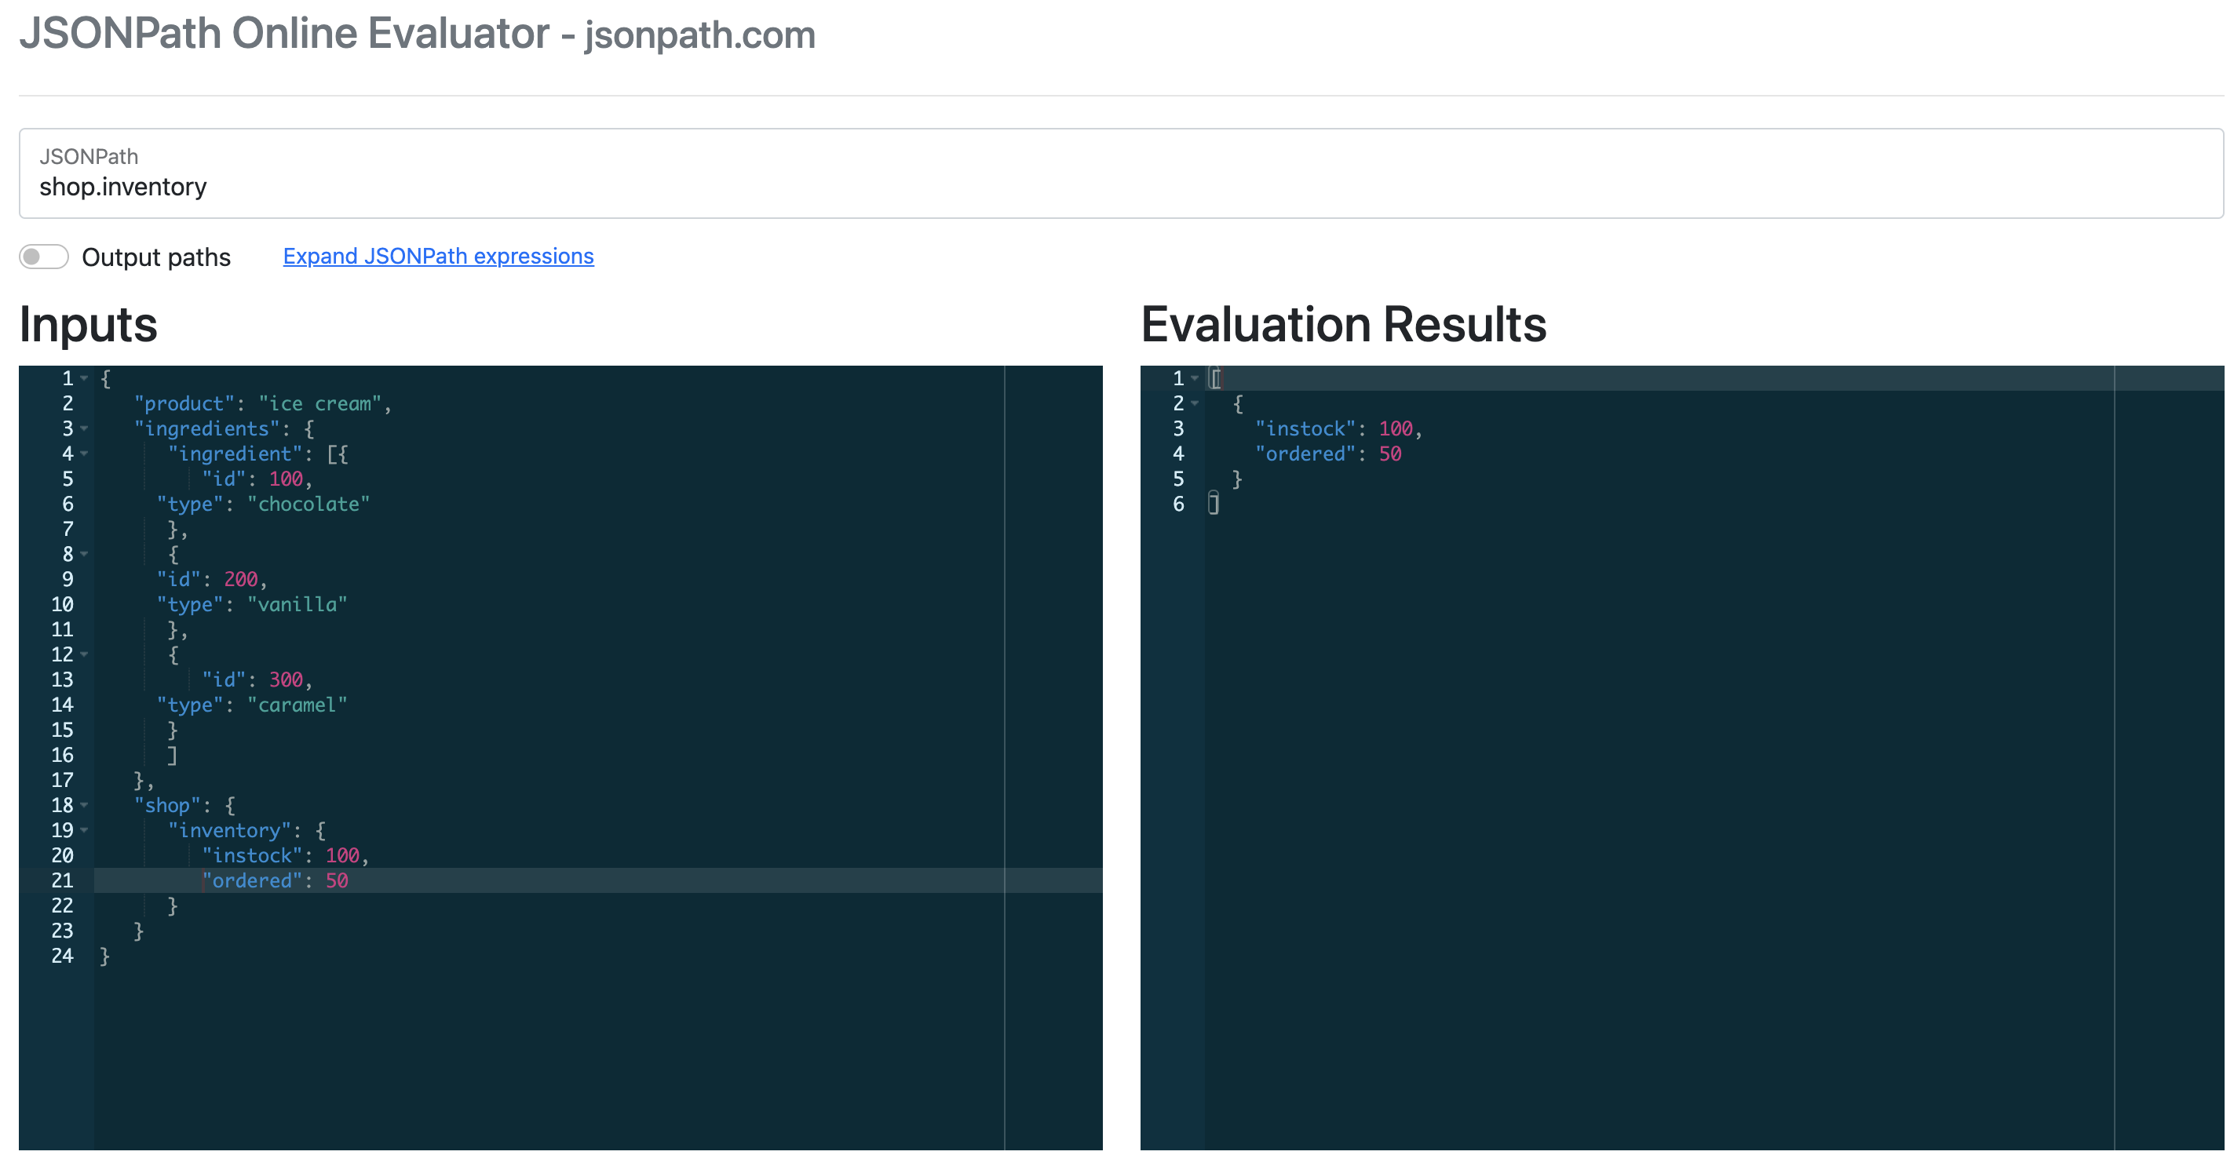
Task: Collapse the inventory object at line 19
Action: 84,830
